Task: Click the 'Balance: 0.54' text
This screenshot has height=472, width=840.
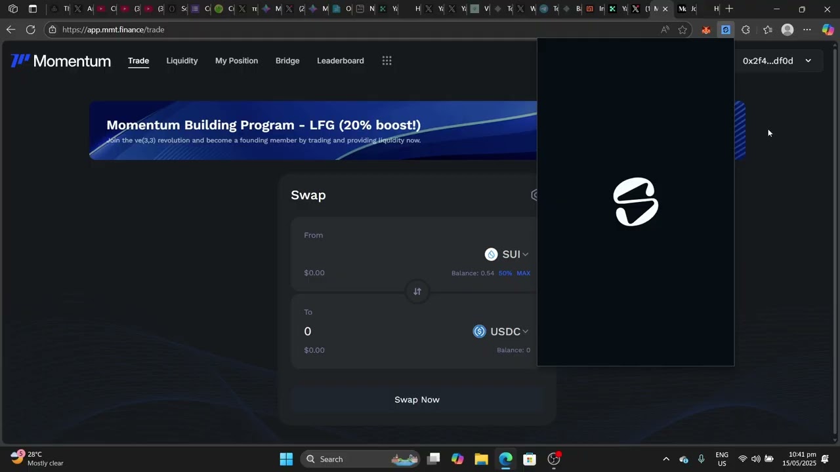Action: pyautogui.click(x=472, y=273)
